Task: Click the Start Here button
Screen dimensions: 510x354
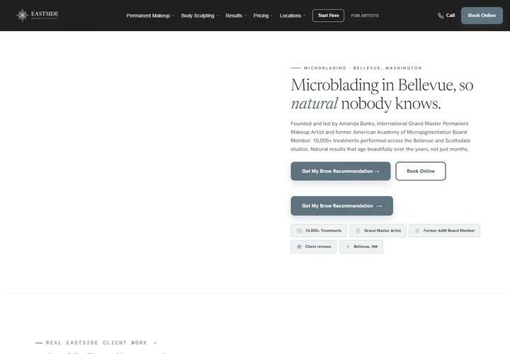Action: tap(328, 16)
